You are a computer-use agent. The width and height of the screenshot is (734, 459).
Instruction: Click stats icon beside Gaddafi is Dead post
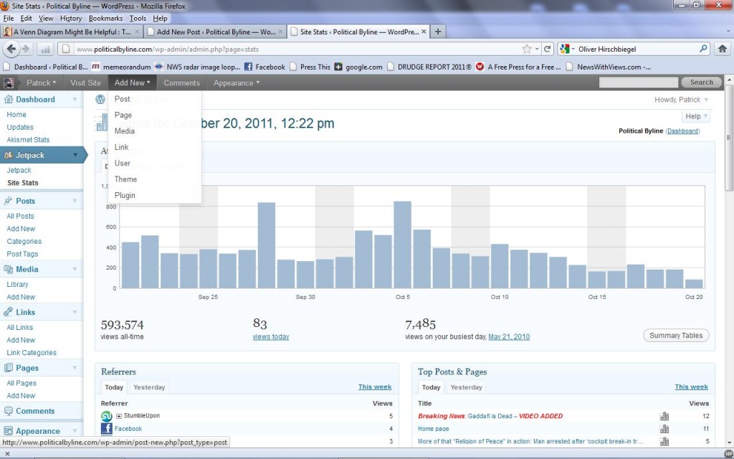pos(664,416)
